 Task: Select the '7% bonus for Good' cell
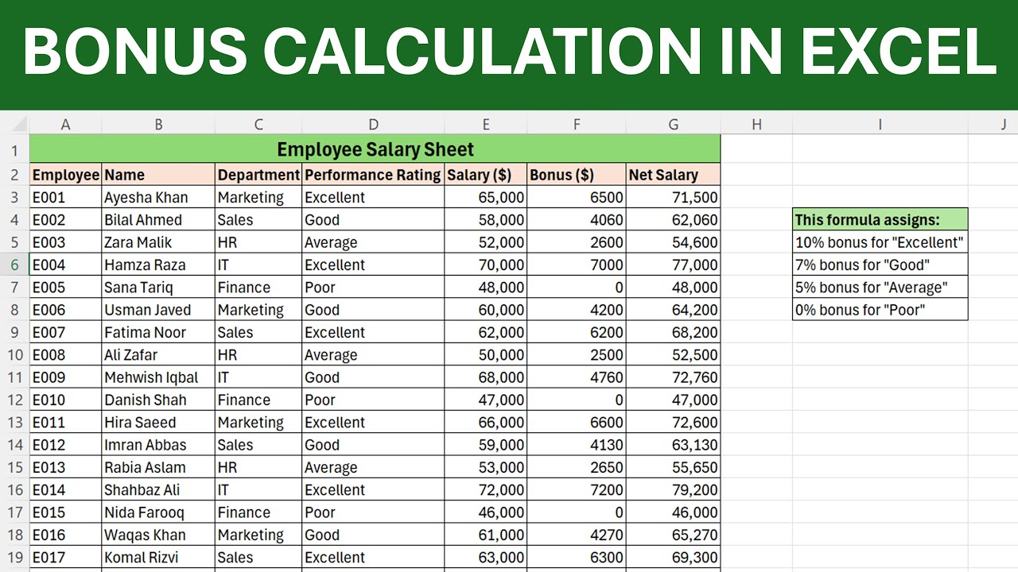click(880, 265)
